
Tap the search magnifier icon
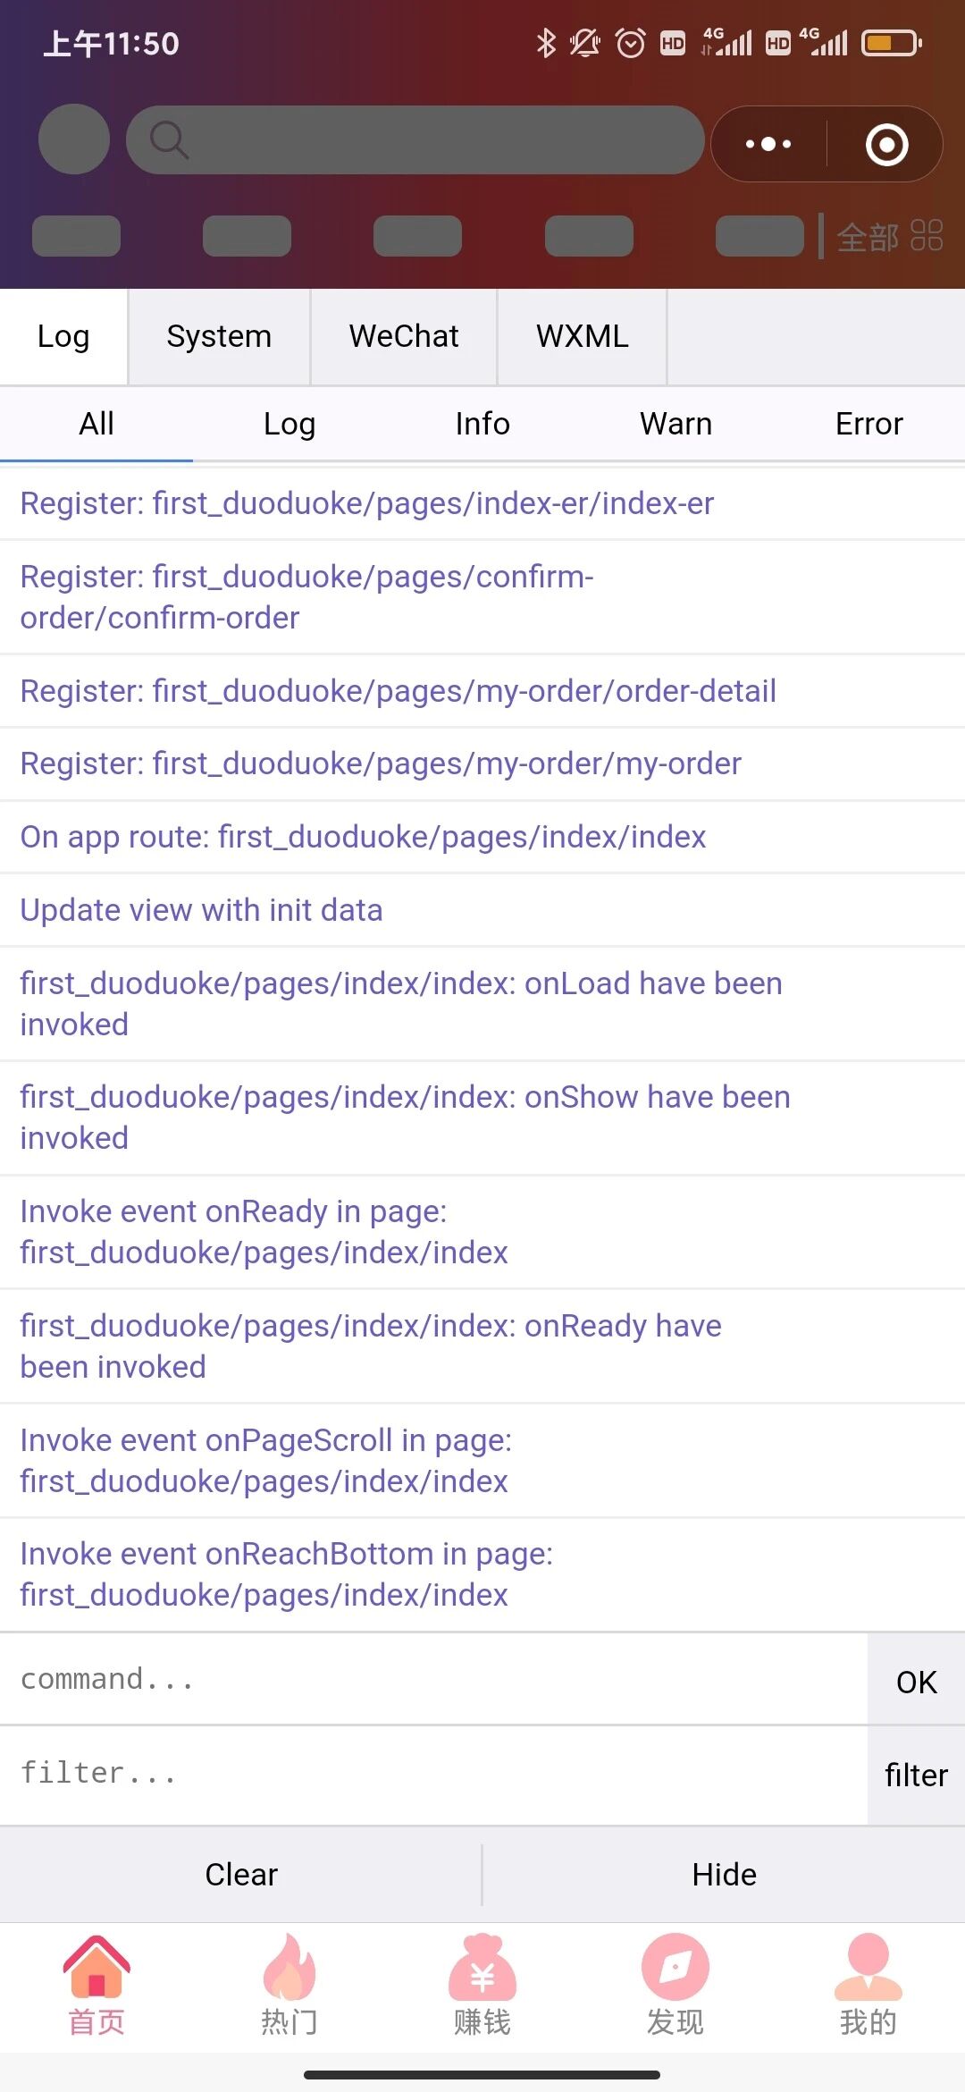click(168, 140)
